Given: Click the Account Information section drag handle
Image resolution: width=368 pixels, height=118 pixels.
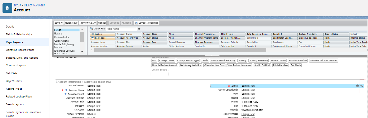Looking at the screenshot, I should 56,82.
